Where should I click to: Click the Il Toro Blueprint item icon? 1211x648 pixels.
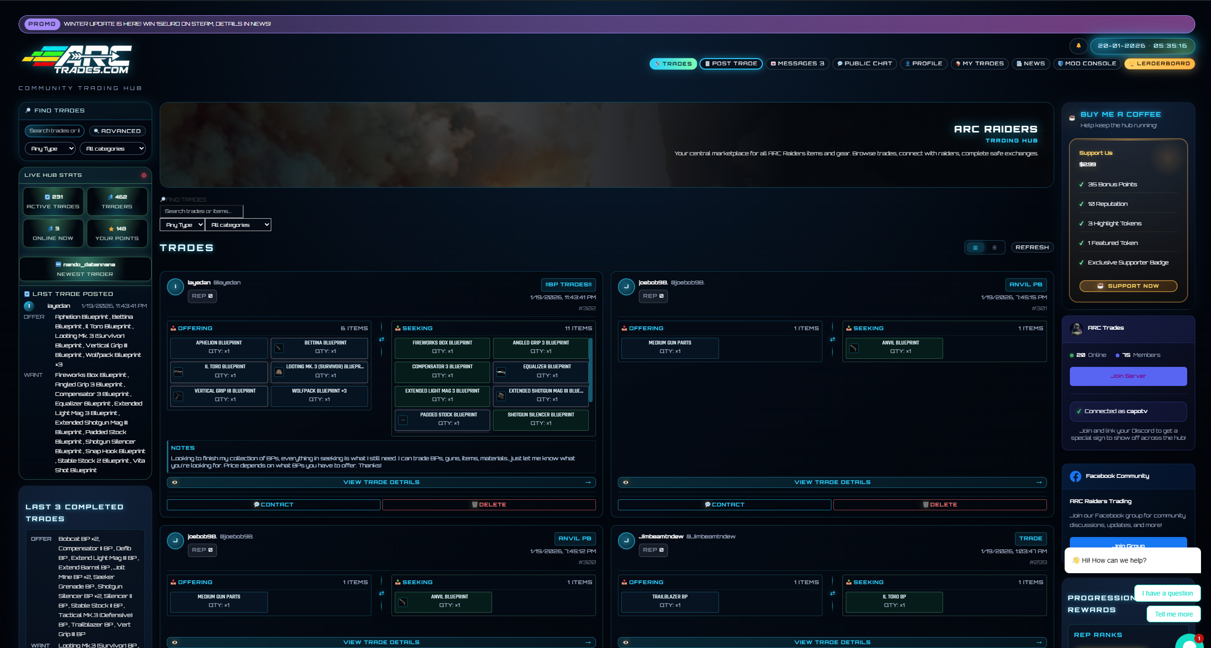tap(178, 372)
